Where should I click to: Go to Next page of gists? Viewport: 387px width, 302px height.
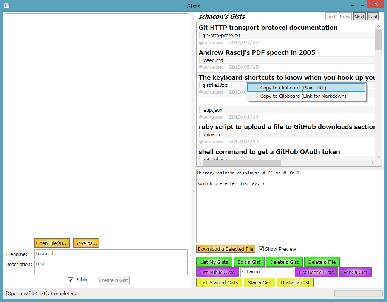(359, 17)
